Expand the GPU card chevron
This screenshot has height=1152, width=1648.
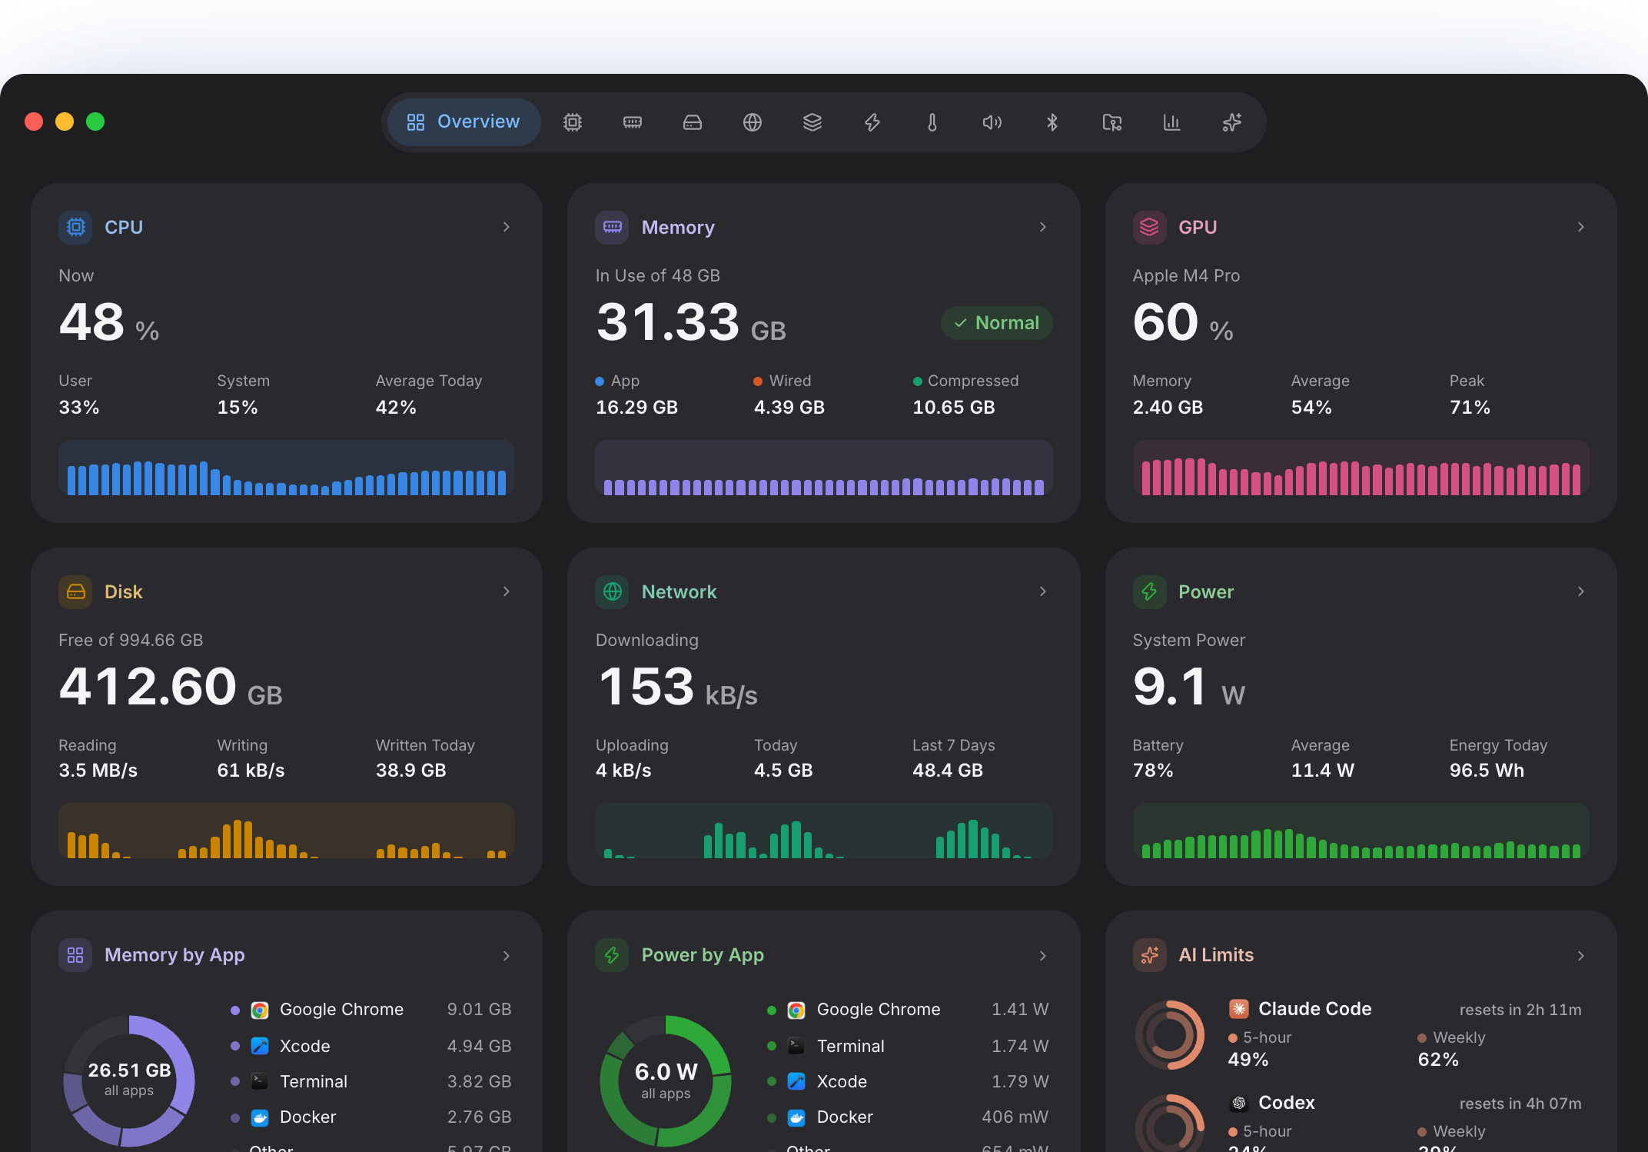(x=1580, y=227)
